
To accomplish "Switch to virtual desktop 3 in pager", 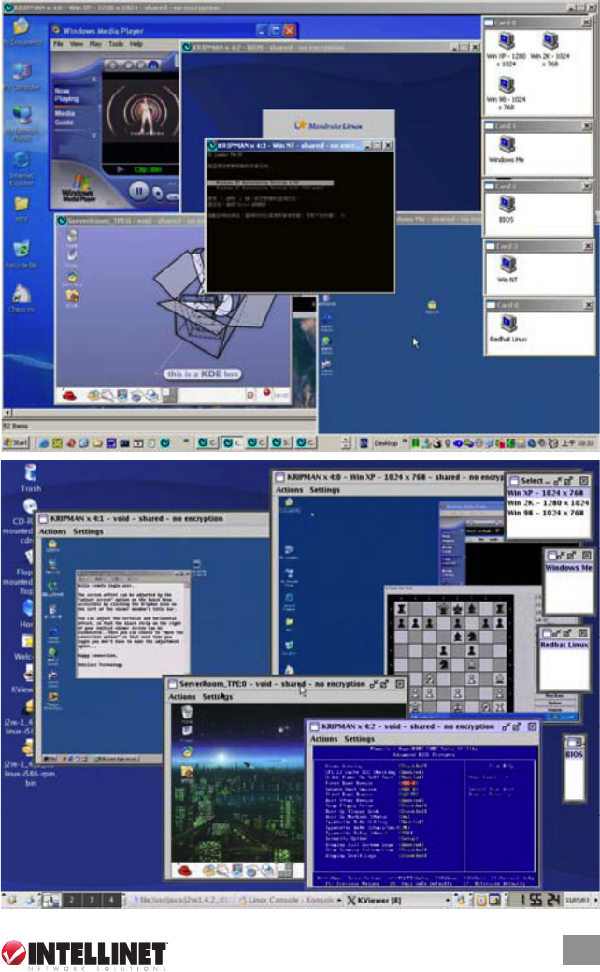I will coord(92,899).
